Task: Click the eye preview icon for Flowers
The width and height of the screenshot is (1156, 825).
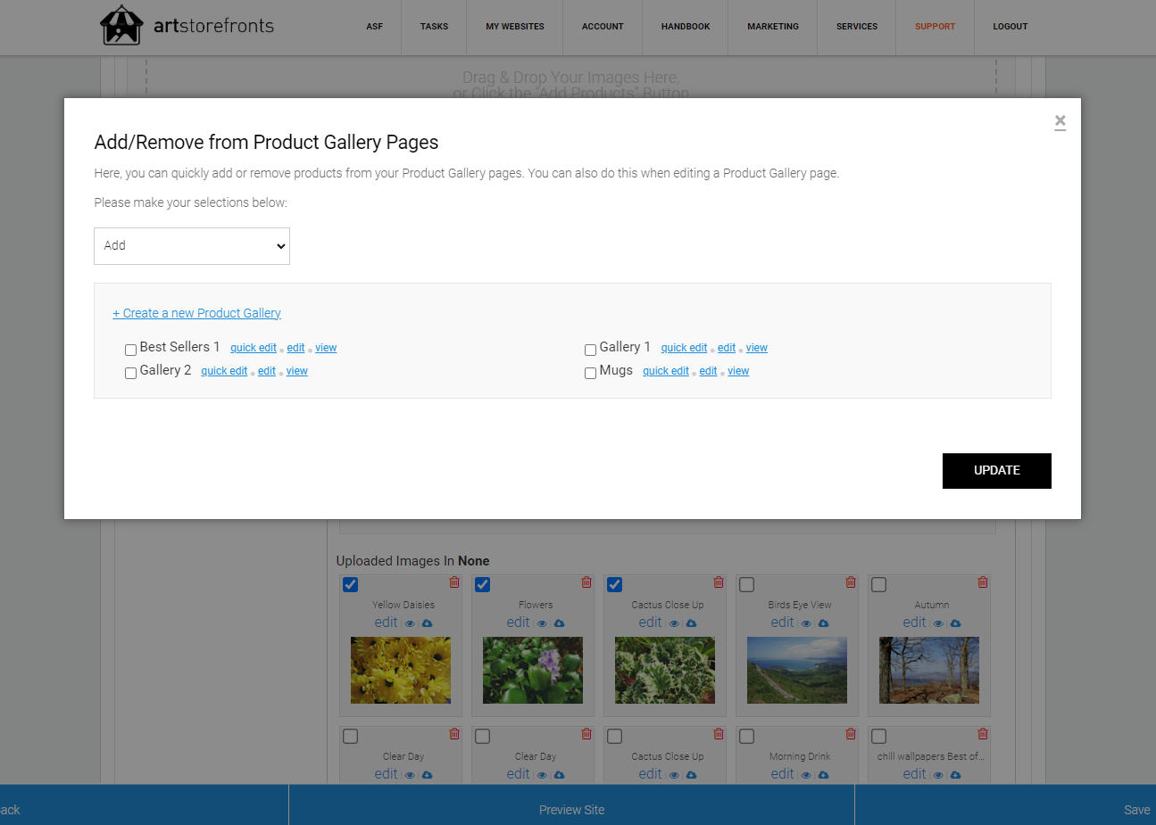Action: click(542, 623)
